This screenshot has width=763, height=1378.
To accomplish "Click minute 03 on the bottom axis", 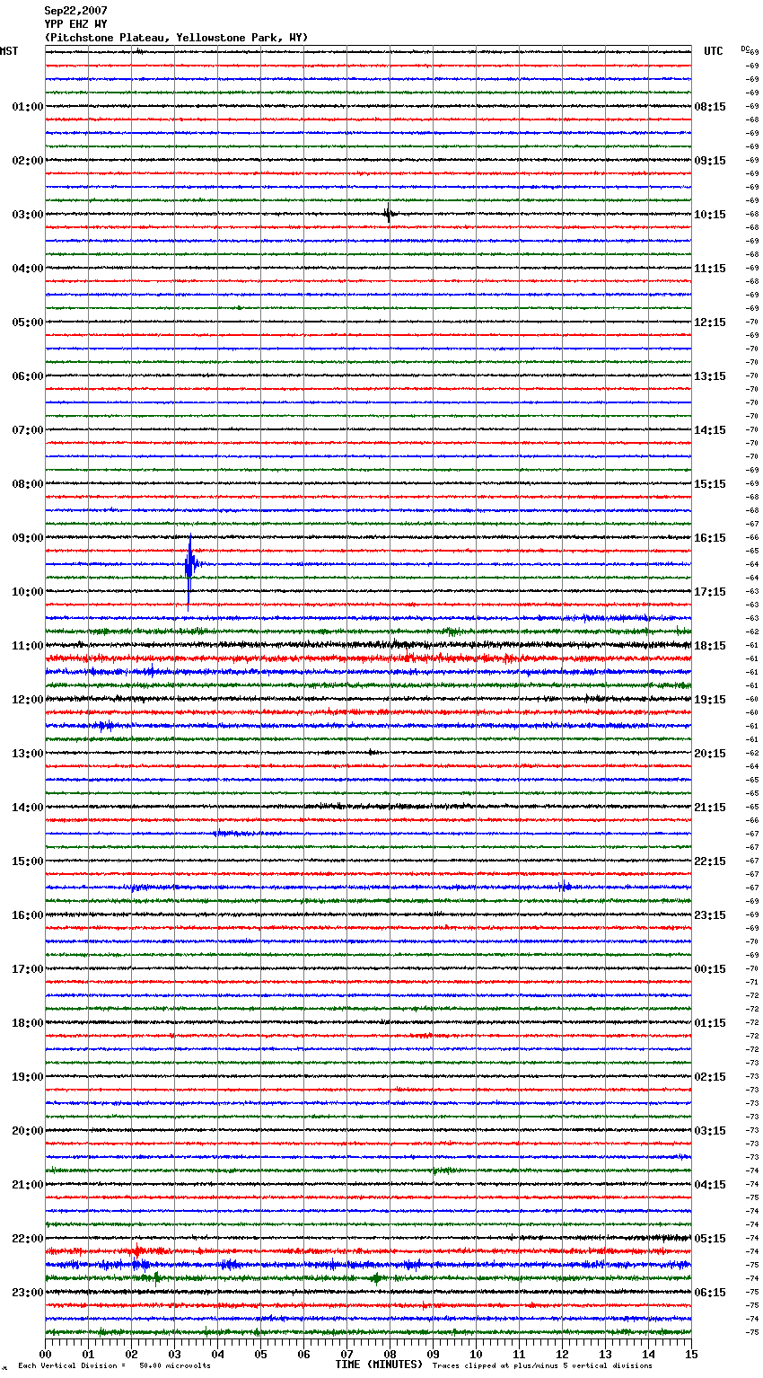I will tap(174, 1354).
